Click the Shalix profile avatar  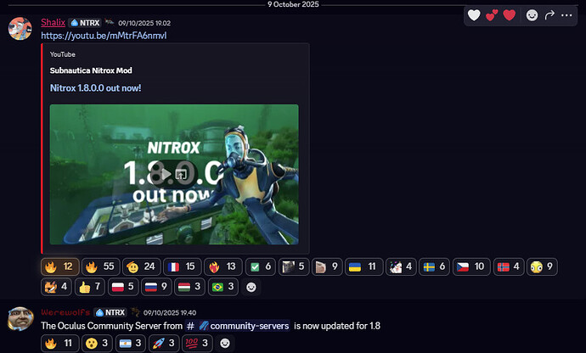click(20, 29)
